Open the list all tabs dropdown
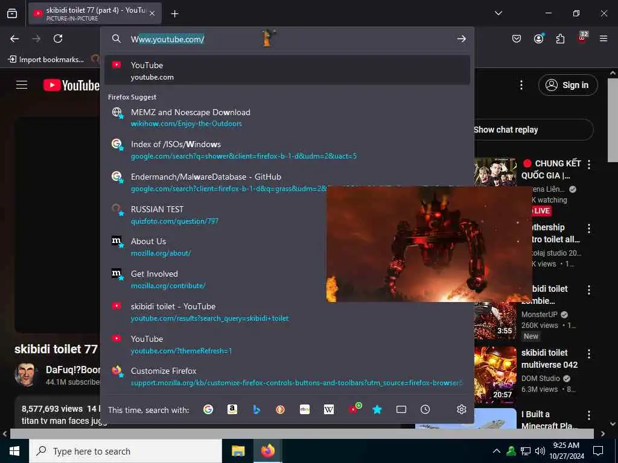 [498, 13]
